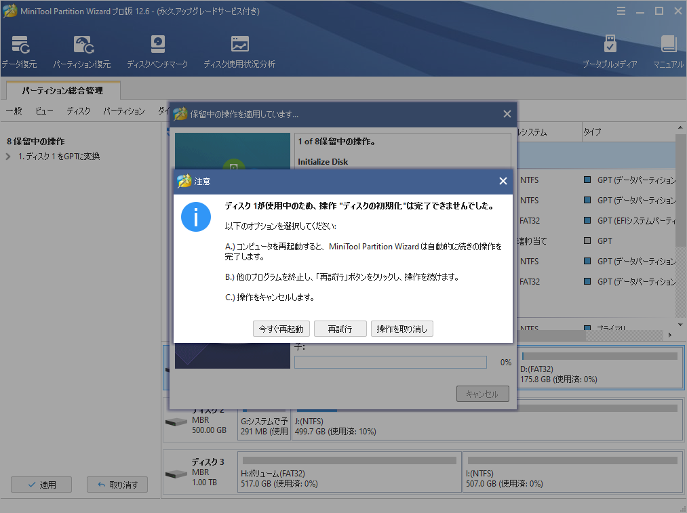
Task: Open the パーティション (Partition) menu
Action: tap(124, 110)
